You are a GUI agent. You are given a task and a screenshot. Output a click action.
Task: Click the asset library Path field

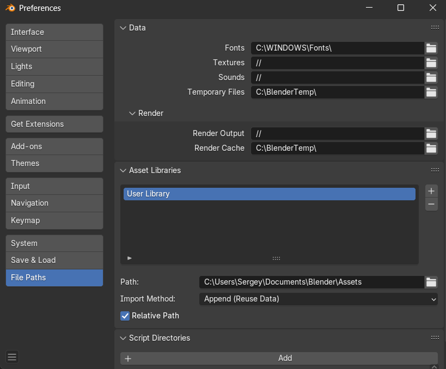coord(311,282)
